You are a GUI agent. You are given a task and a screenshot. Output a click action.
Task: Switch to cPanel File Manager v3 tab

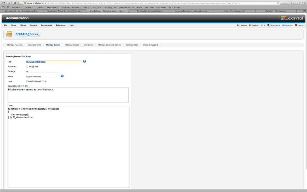[x=234, y=11]
